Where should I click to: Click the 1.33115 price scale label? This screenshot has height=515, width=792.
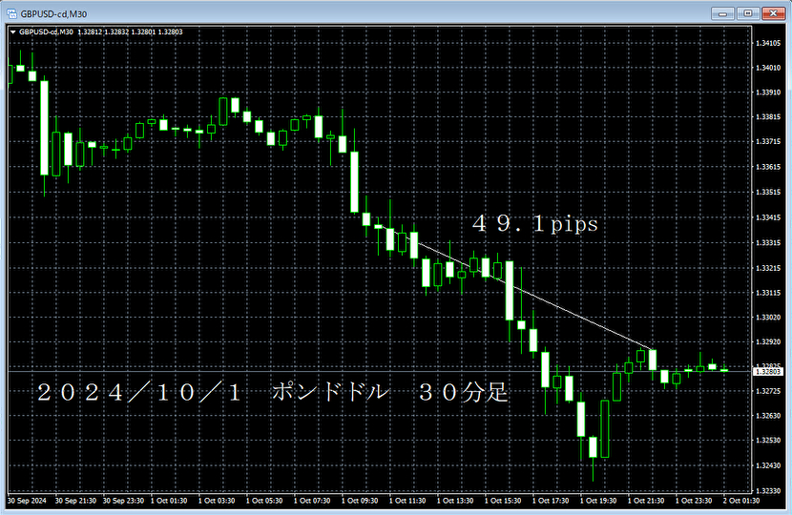768,293
